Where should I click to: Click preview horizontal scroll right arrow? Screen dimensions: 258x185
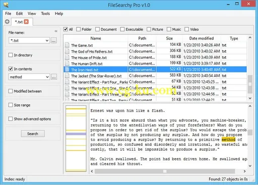pyautogui.click(x=244, y=171)
